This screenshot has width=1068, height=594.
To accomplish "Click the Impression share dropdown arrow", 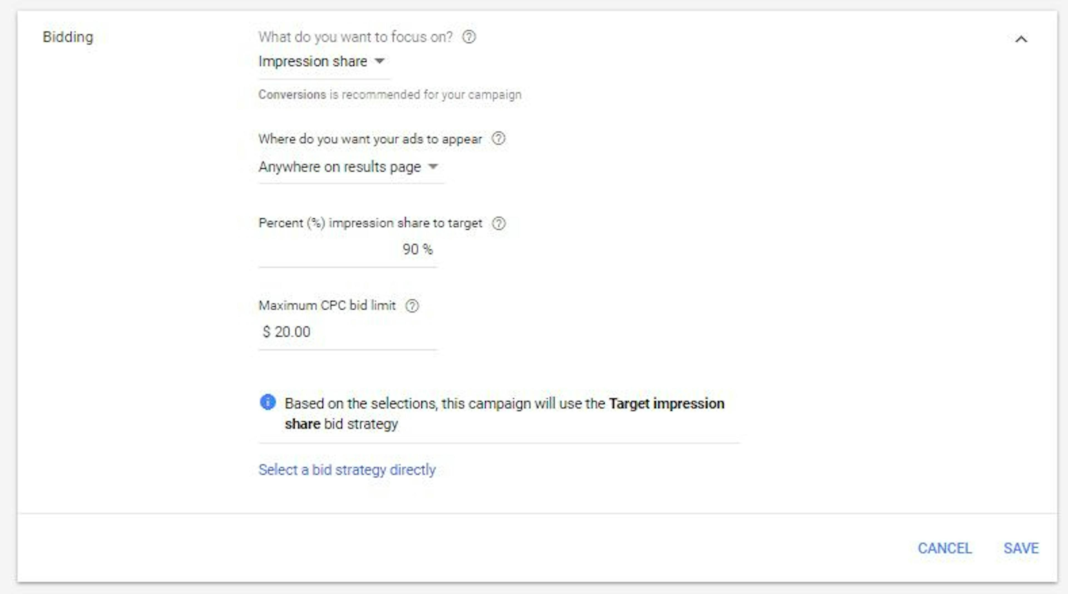I will tap(380, 61).
